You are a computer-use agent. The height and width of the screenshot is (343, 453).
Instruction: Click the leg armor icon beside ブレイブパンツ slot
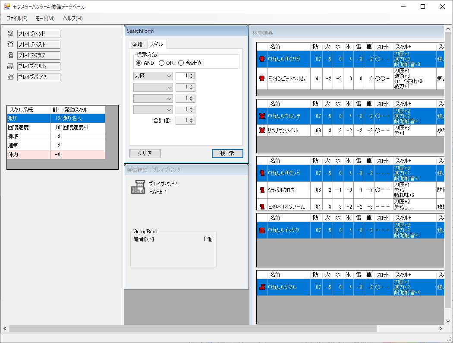11,77
